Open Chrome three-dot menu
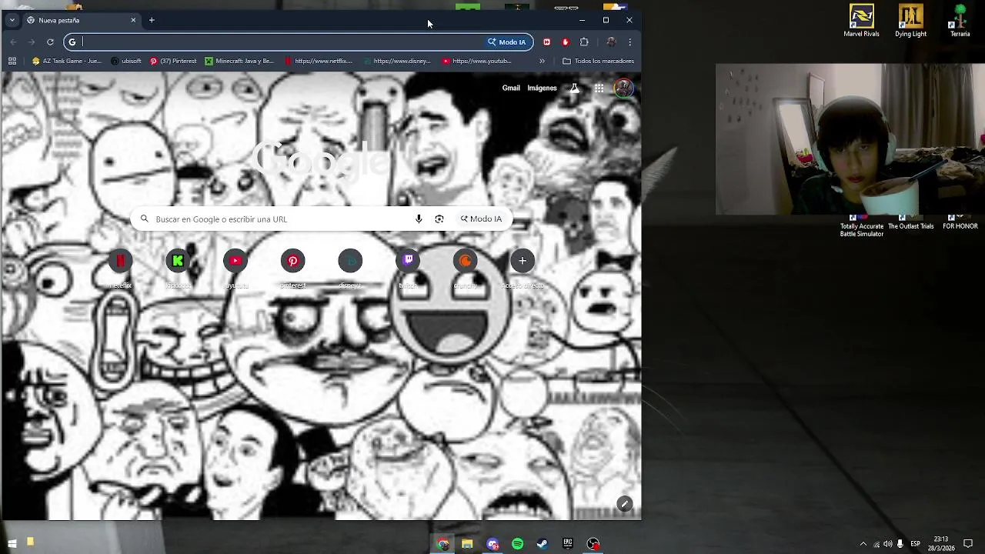985x554 pixels. click(629, 42)
